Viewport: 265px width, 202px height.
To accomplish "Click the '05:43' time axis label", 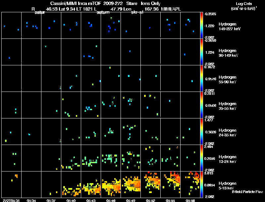I will pos(91,200).
